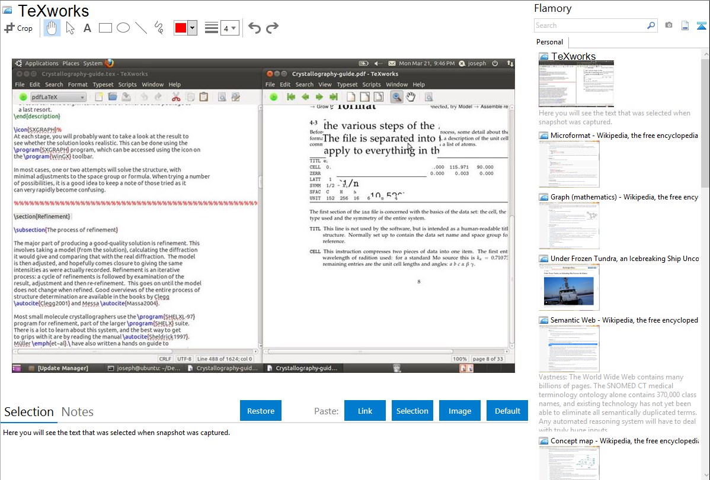Click green typeset button in .tex editor window
This screenshot has height=480, width=710.
pyautogui.click(x=23, y=97)
